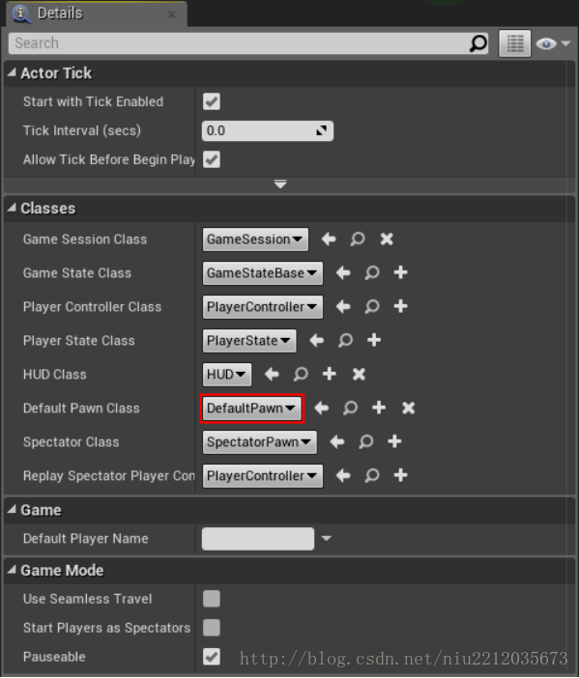Click the Game State Class label
This screenshot has width=579, height=678.
tap(77, 273)
